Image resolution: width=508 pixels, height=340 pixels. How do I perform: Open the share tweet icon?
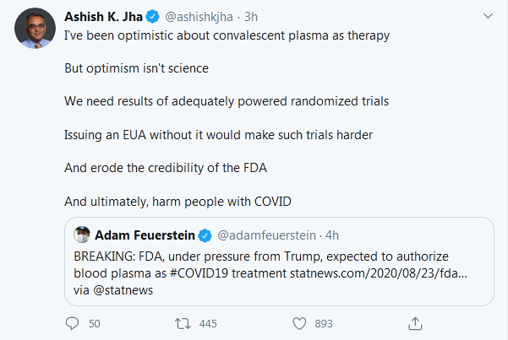pos(415,322)
